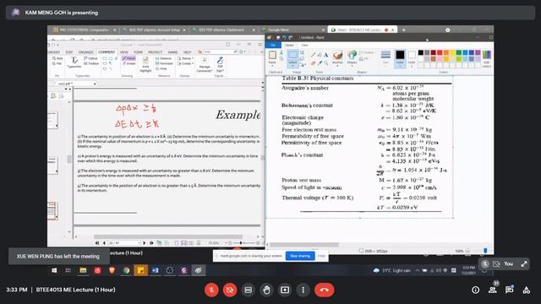
Task: Open the COMMENT tab in PDF editor
Action: 107,52
